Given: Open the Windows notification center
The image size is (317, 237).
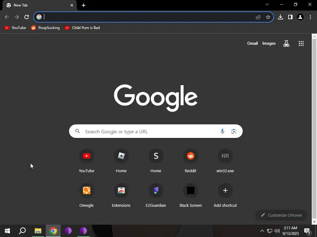Looking at the screenshot, I should [x=307, y=231].
